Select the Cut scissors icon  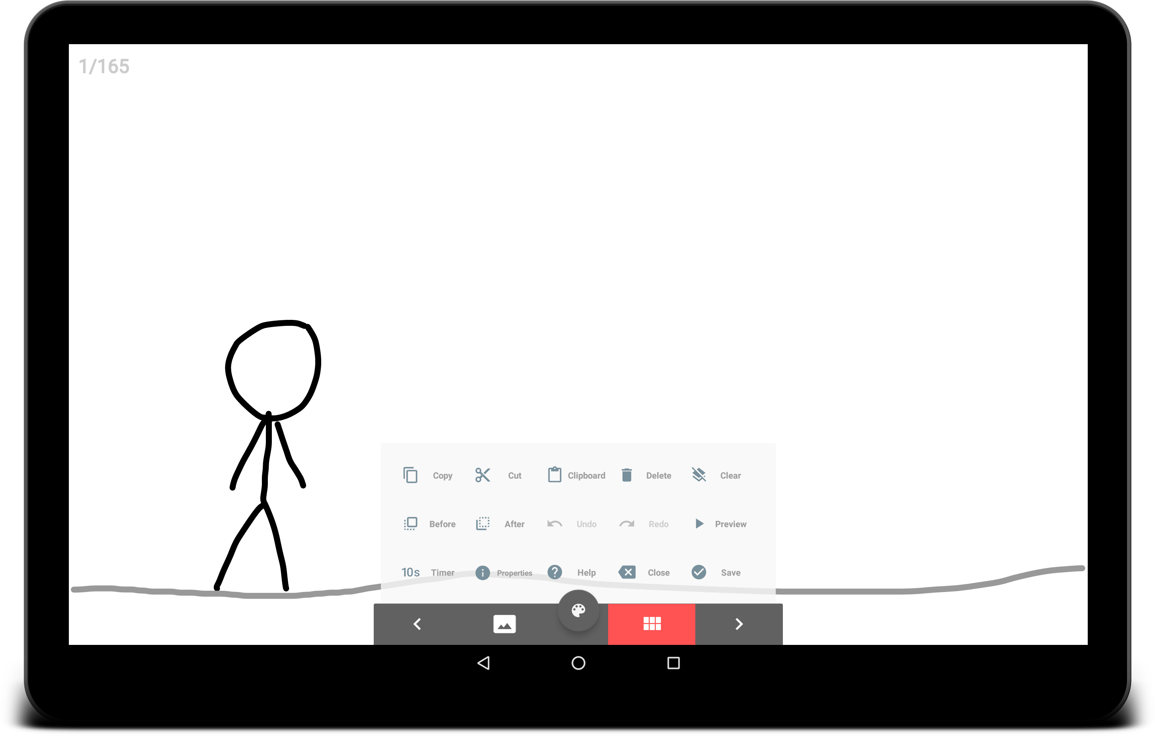(482, 475)
